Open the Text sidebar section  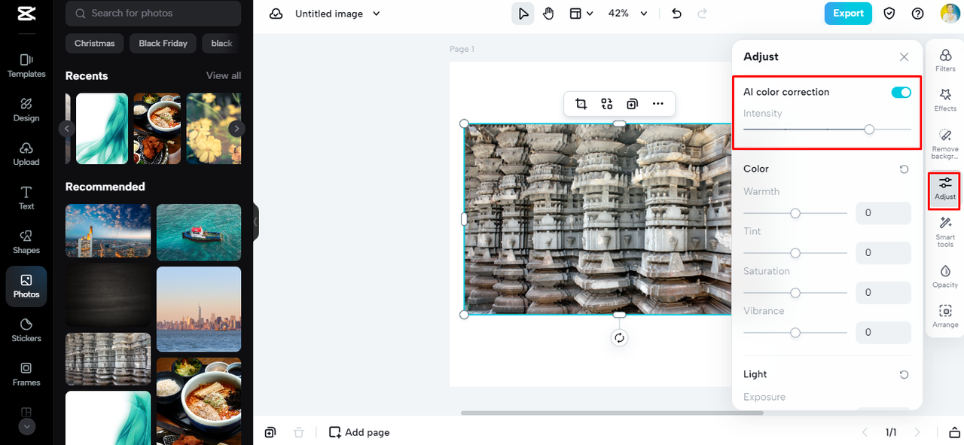(26, 198)
